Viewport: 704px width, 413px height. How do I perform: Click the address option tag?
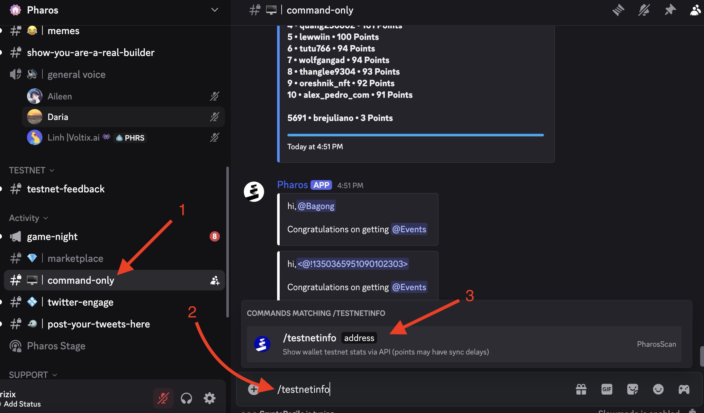click(359, 338)
